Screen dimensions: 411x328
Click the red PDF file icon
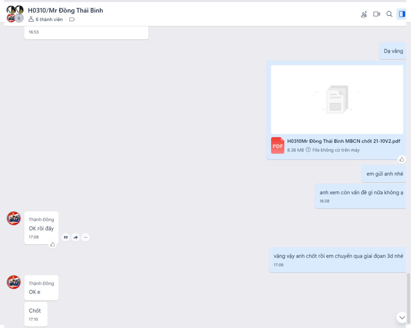[x=277, y=146]
